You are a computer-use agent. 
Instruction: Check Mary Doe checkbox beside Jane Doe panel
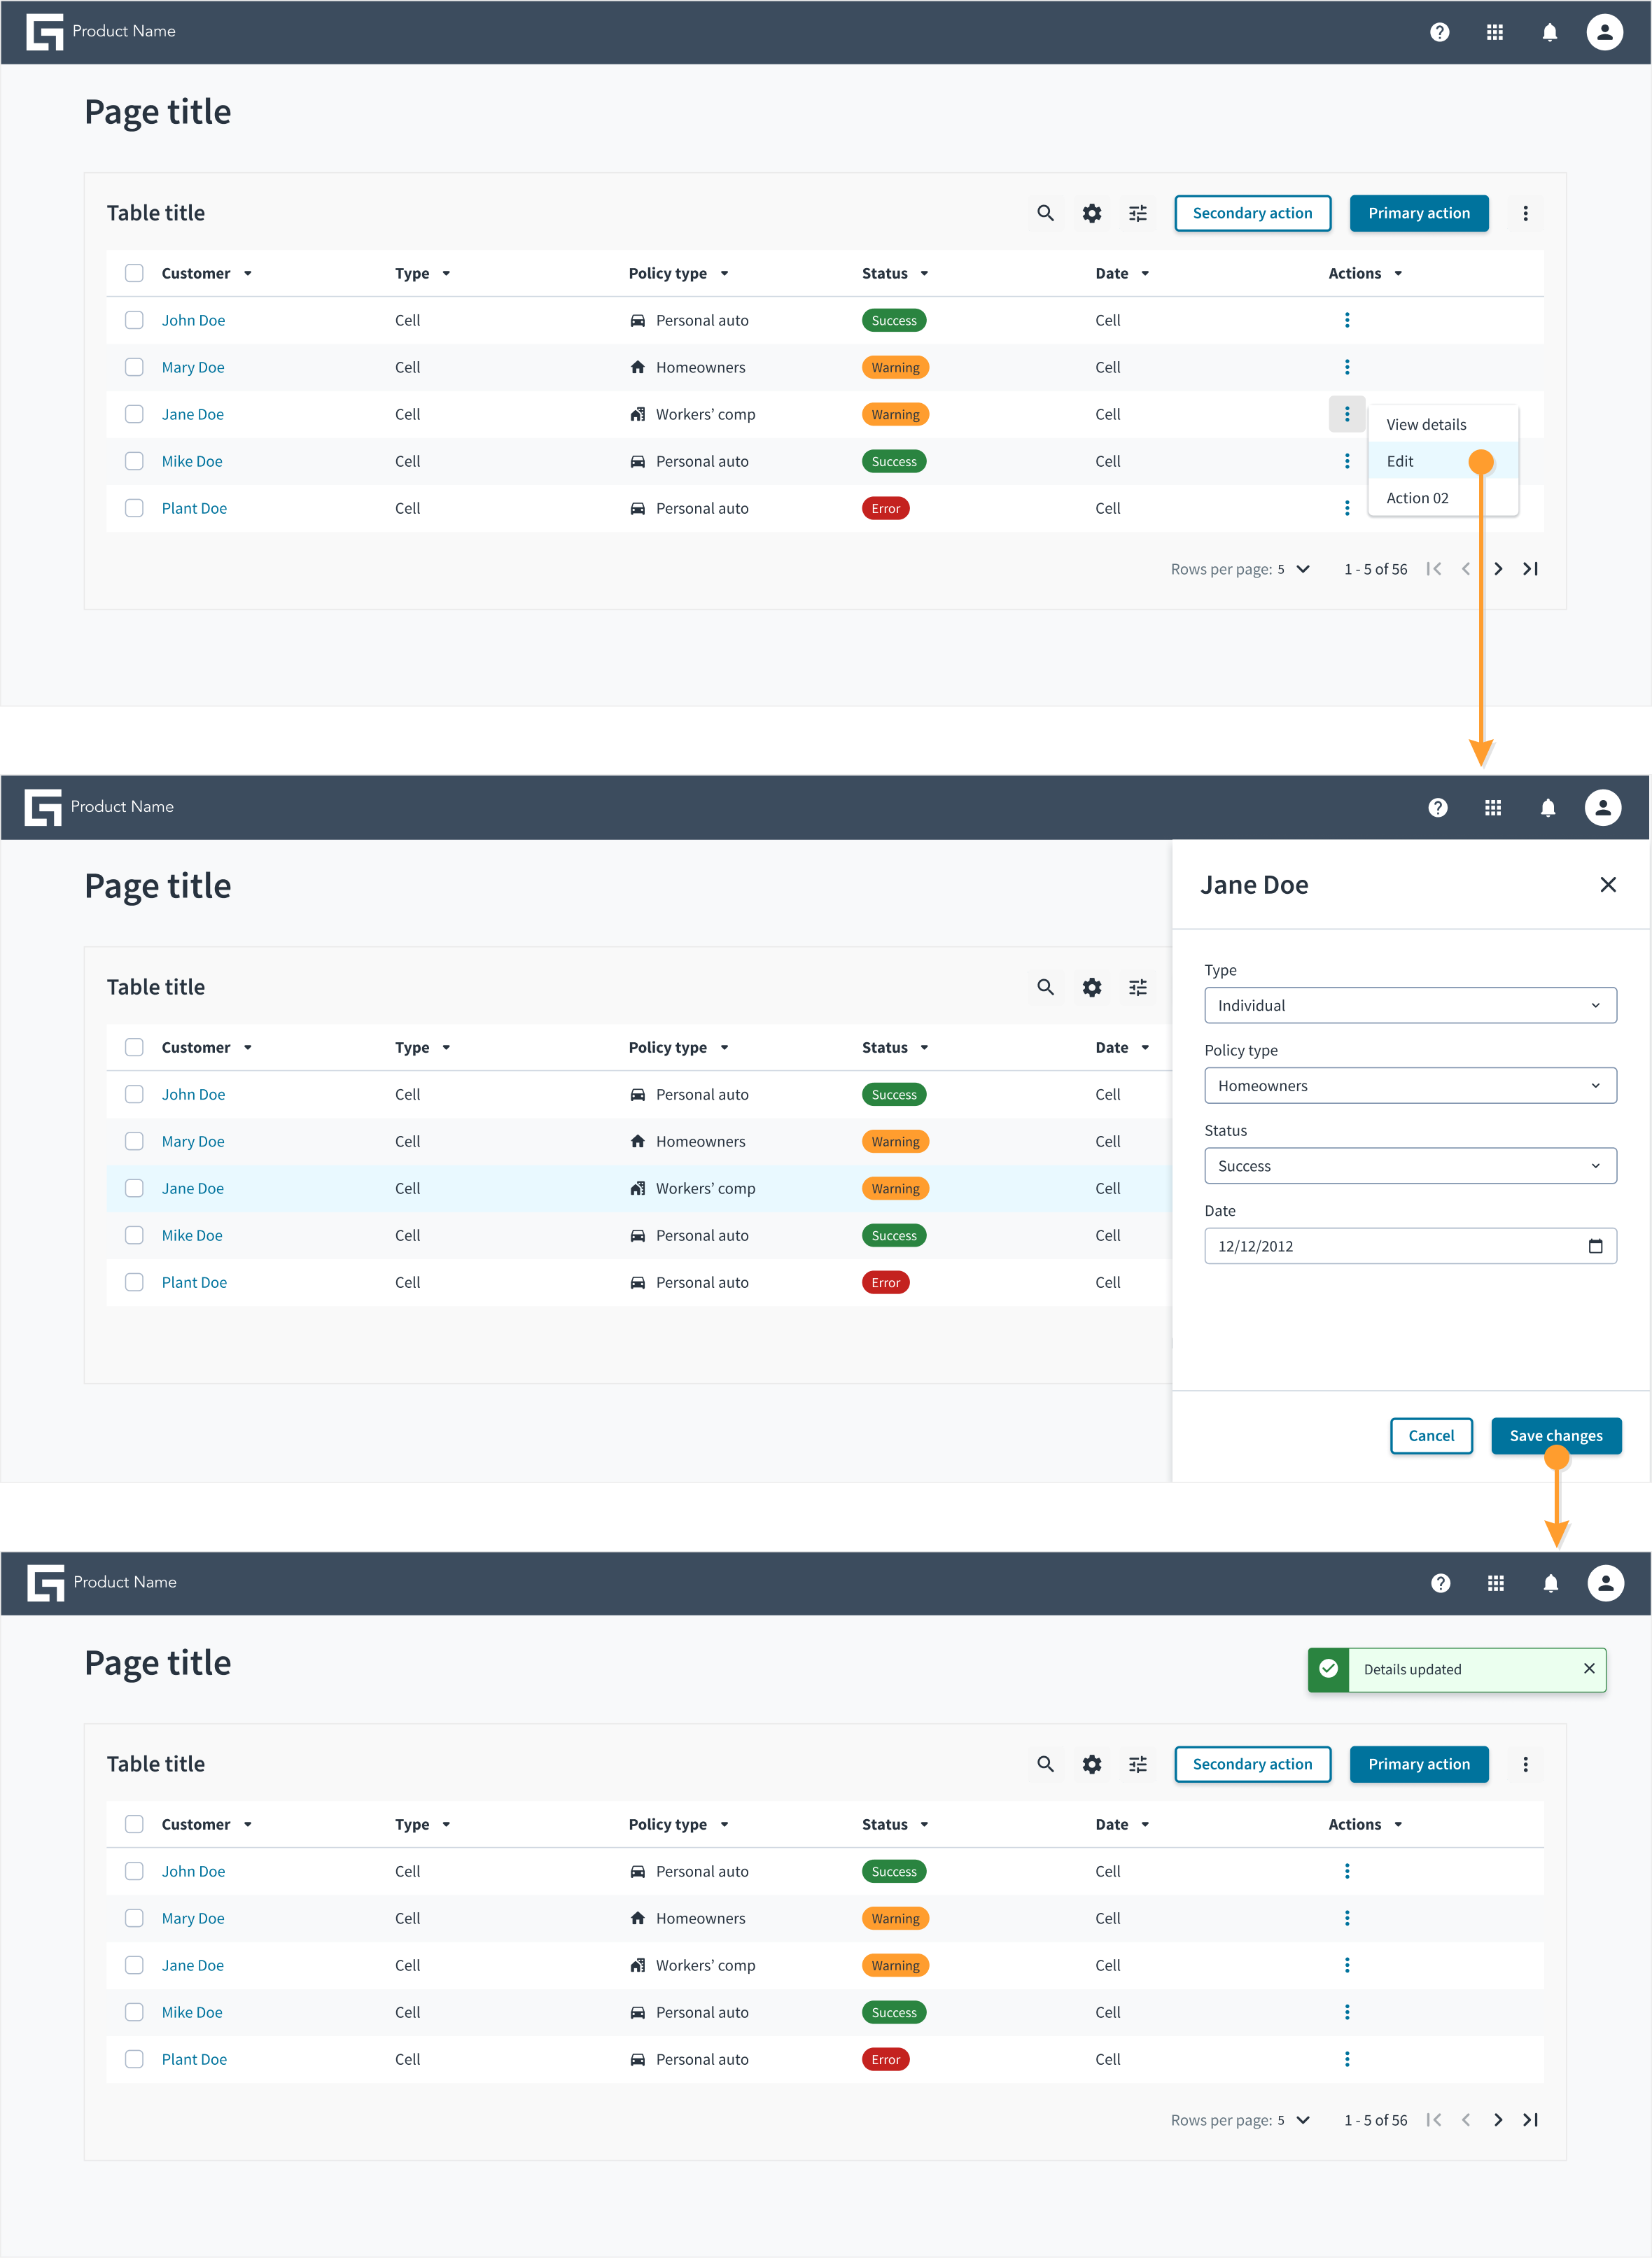(x=134, y=1141)
